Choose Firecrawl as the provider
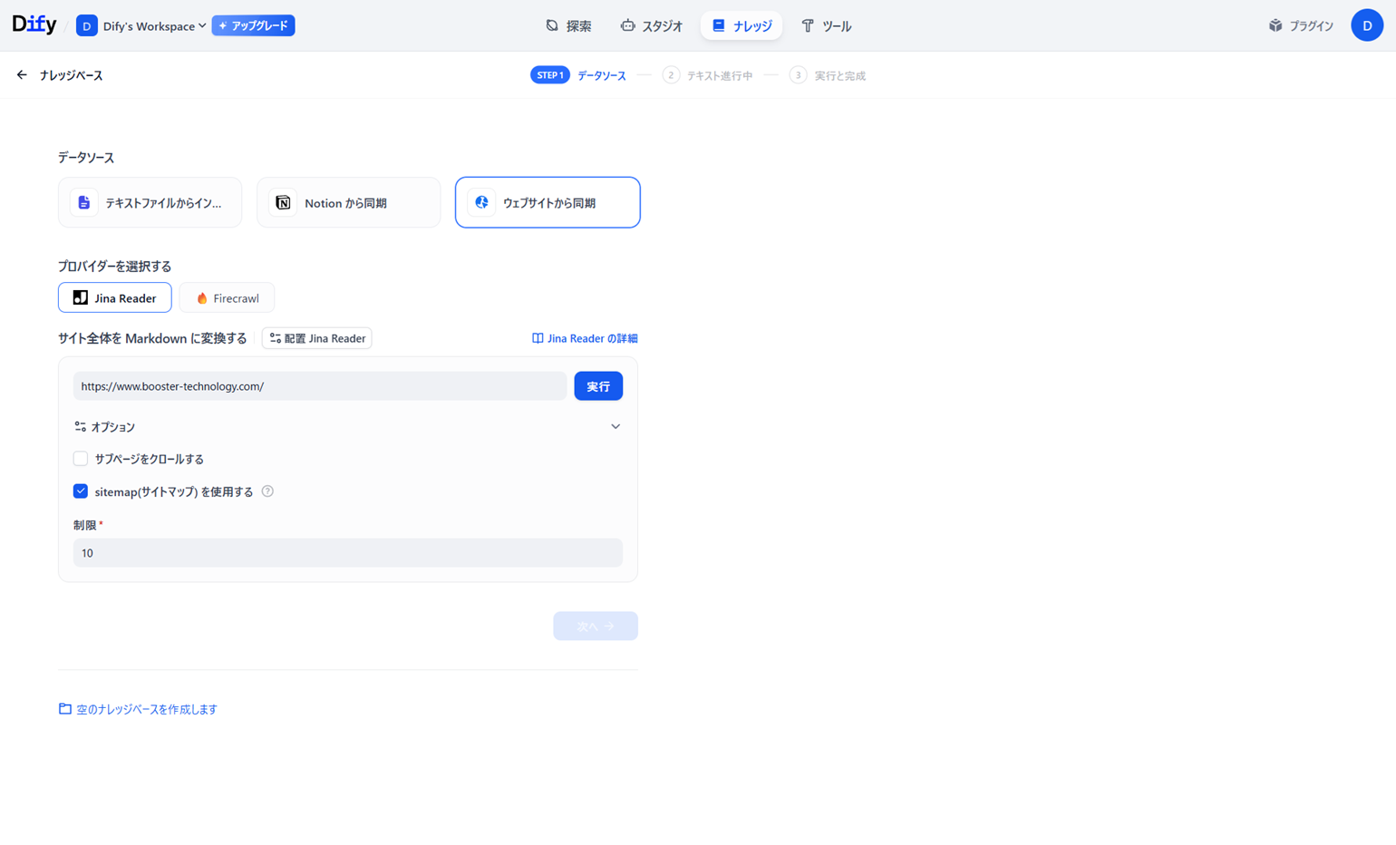 pyautogui.click(x=227, y=298)
